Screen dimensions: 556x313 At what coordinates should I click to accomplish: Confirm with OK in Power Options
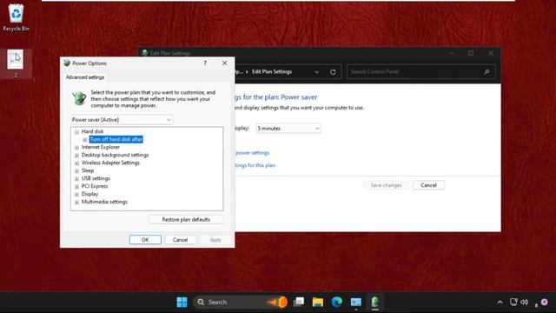(145, 240)
